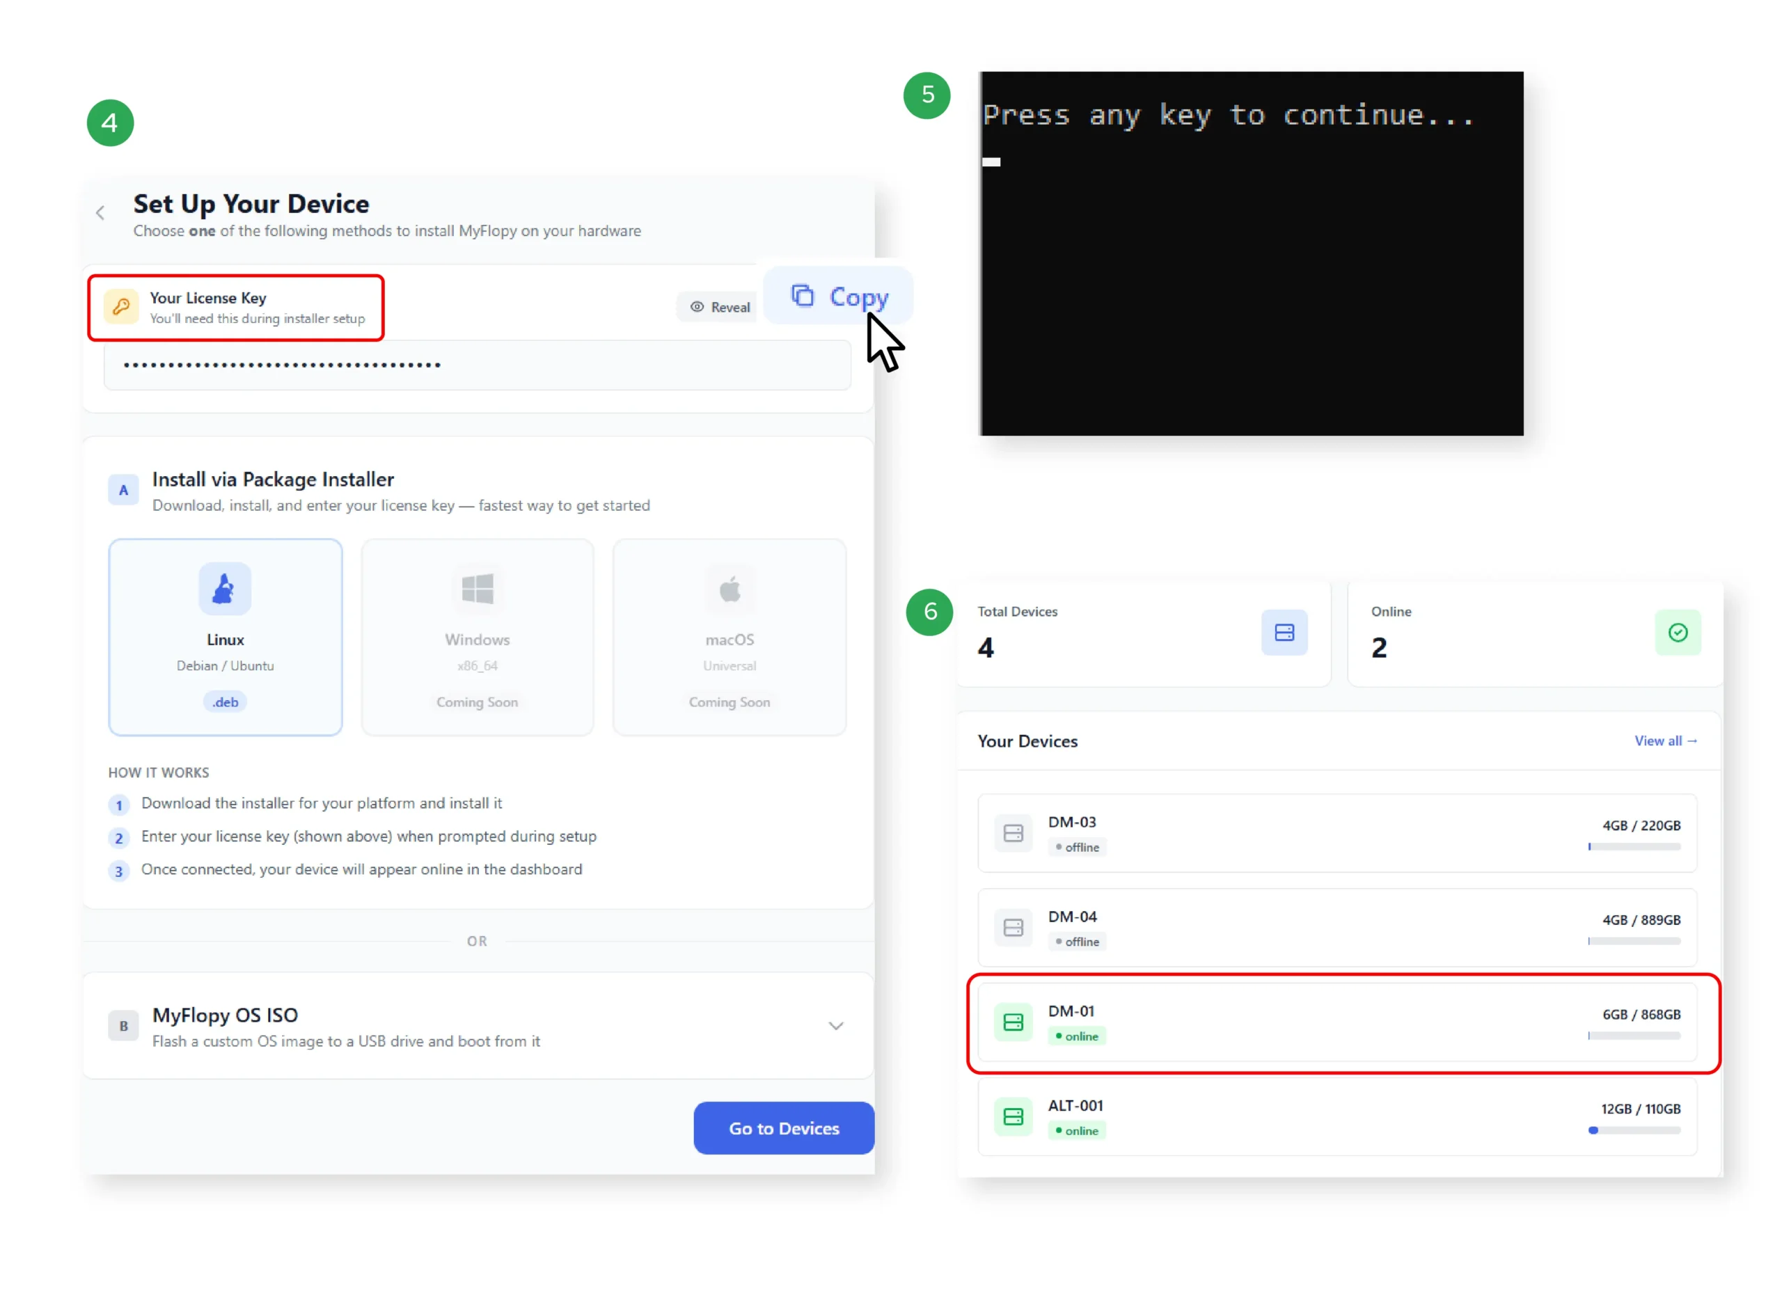
Task: Copy the license key
Action: [838, 297]
